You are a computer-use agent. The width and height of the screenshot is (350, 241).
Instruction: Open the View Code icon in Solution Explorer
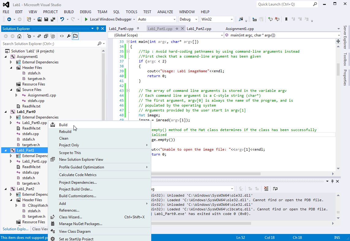pyautogui.click(x=61, y=36)
